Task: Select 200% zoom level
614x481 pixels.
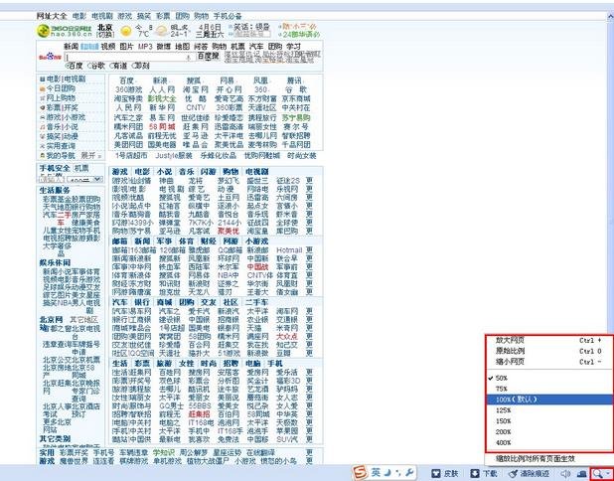Action: (549, 432)
